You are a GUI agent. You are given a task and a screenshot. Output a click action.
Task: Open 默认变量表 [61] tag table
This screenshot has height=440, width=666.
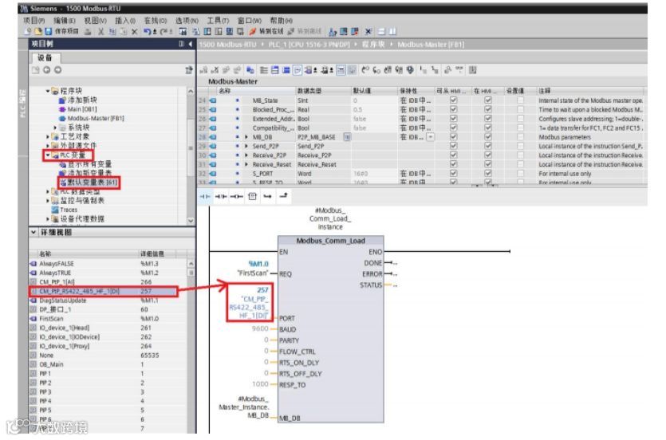pos(93,183)
